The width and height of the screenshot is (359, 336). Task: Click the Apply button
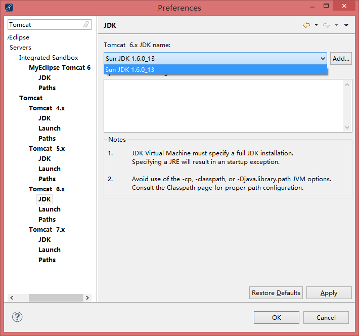coord(329,292)
